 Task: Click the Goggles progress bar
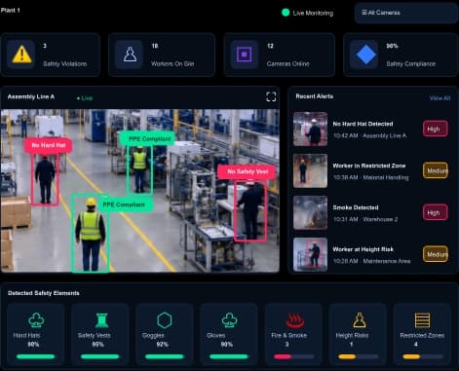[x=165, y=356]
